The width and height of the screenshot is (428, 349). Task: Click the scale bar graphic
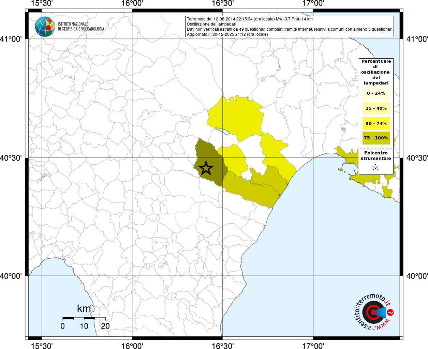pyautogui.click(x=84, y=318)
